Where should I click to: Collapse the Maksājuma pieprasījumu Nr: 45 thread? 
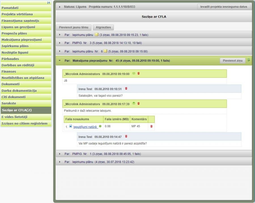[60, 60]
